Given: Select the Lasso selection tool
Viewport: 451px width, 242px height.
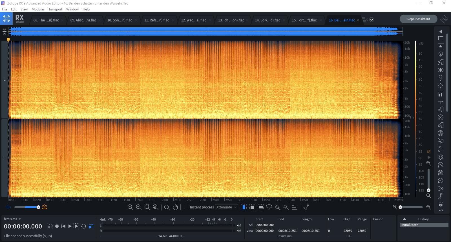Looking at the screenshot, I should pyautogui.click(x=269, y=207).
